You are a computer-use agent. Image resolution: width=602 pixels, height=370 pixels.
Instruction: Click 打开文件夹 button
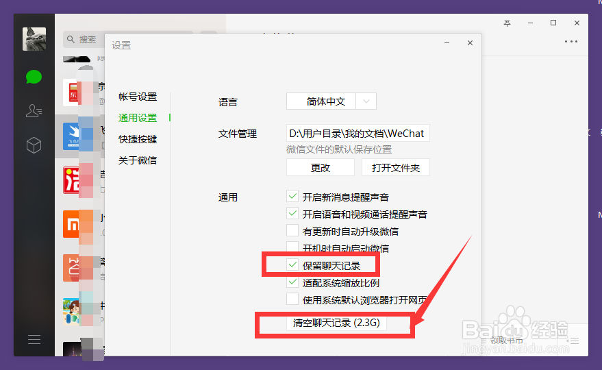point(395,167)
